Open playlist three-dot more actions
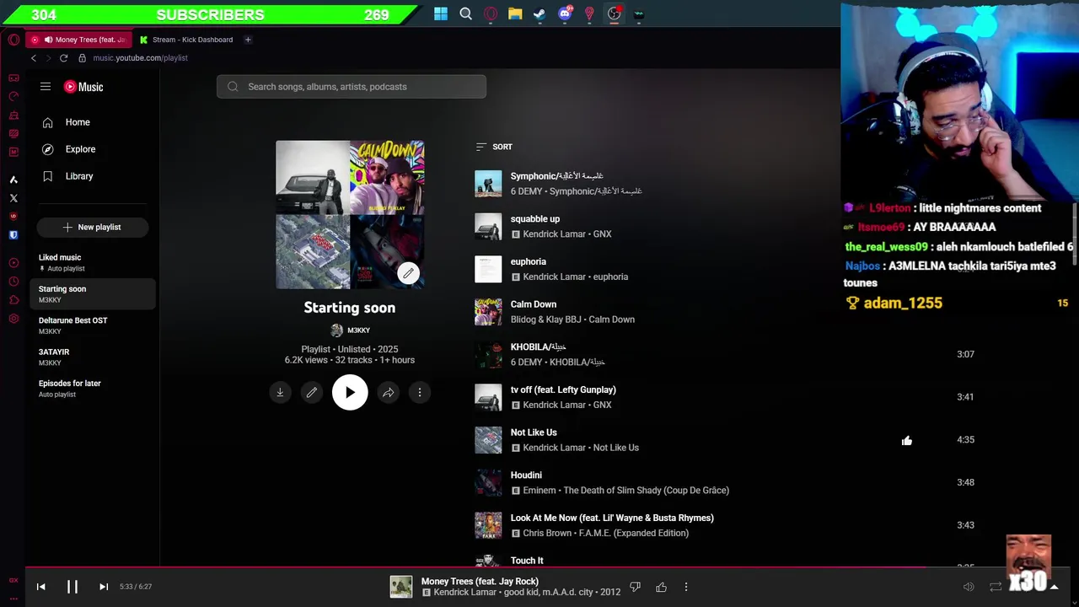The width and height of the screenshot is (1079, 607). [420, 392]
